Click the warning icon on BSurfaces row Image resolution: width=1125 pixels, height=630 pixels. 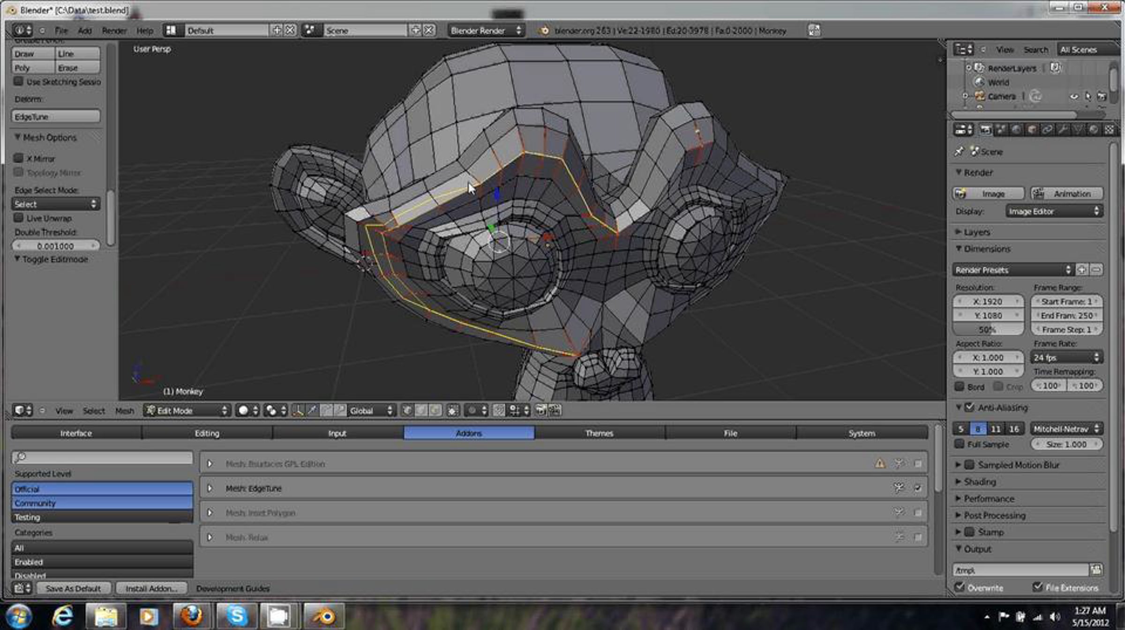(880, 464)
